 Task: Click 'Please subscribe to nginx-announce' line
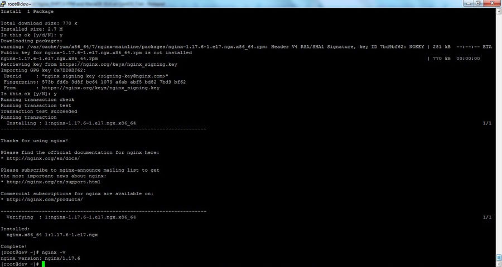(80, 170)
